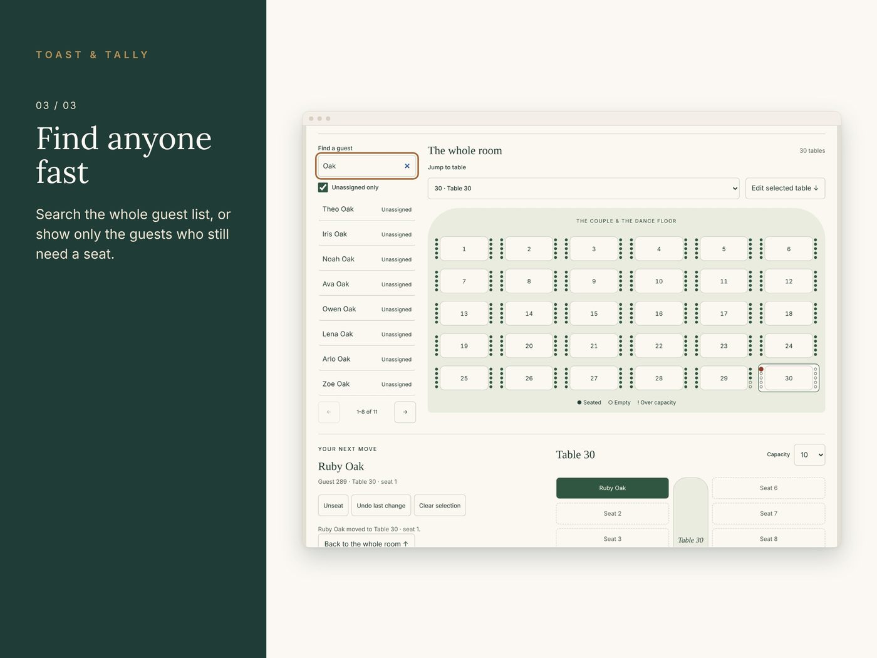Click Back to the whole room button
This screenshot has width=877, height=658.
tap(366, 542)
